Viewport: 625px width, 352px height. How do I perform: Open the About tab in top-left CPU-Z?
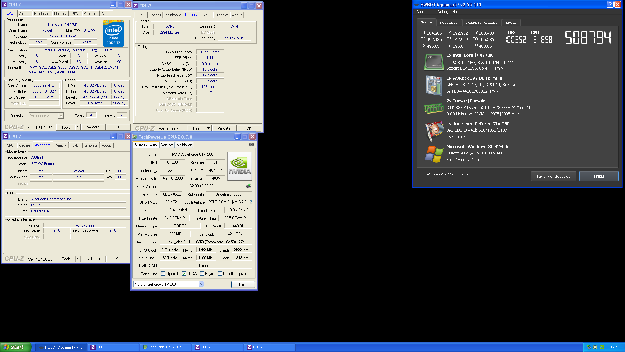click(x=106, y=14)
